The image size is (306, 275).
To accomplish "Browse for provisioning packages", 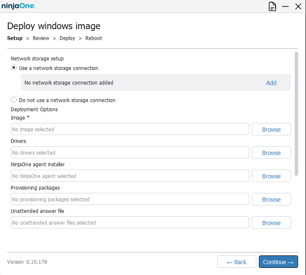I will click(x=271, y=200).
